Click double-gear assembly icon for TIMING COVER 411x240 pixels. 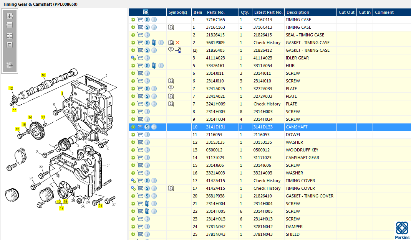tap(133, 181)
